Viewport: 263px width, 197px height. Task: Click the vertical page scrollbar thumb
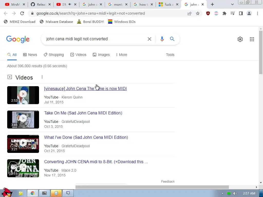(261, 52)
